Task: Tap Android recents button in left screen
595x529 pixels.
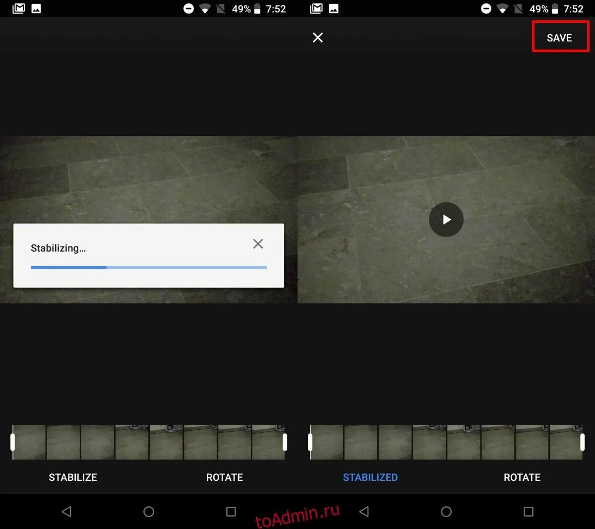Action: [x=231, y=512]
